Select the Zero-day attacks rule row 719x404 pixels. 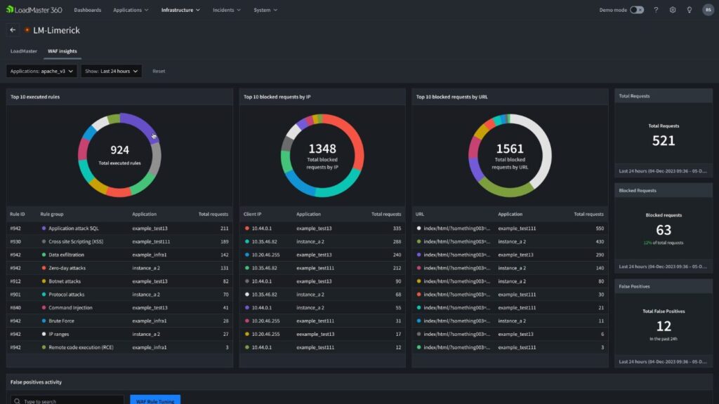pos(119,268)
